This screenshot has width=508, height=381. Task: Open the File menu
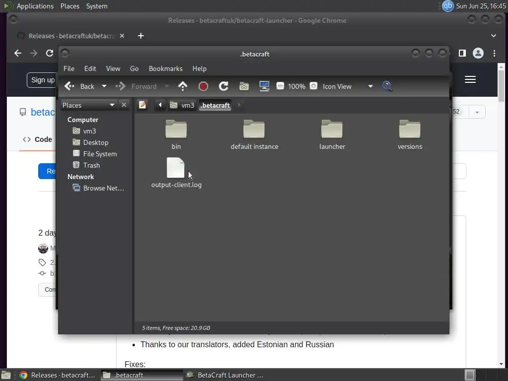68,68
